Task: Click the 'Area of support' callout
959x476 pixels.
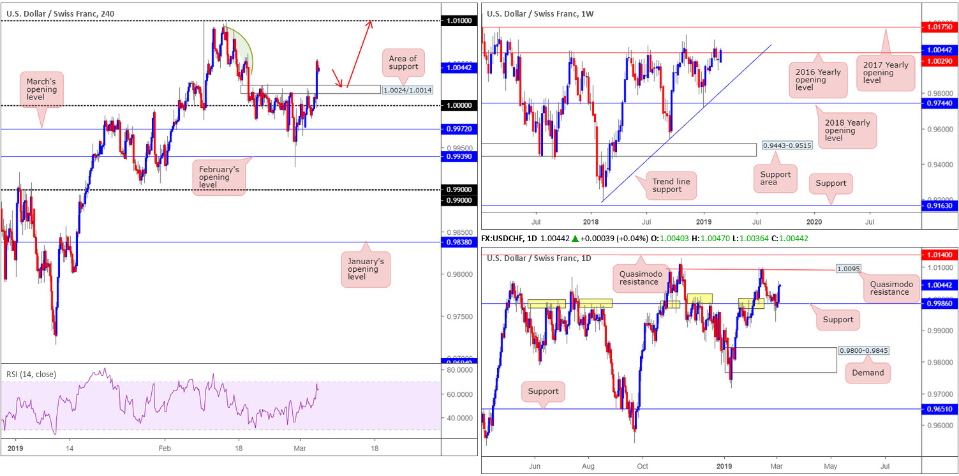Action: pyautogui.click(x=403, y=62)
